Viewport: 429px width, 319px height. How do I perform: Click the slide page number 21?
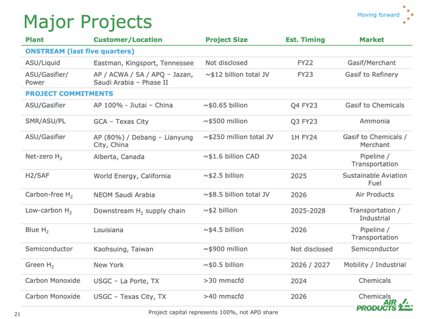pyautogui.click(x=18, y=312)
